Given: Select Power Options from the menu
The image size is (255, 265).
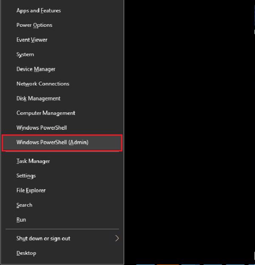Looking at the screenshot, I should coord(62,25).
